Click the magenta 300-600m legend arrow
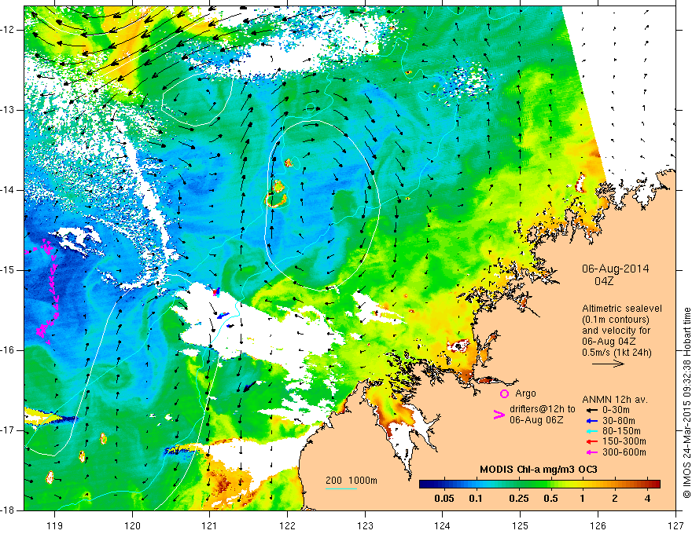 click(x=591, y=452)
